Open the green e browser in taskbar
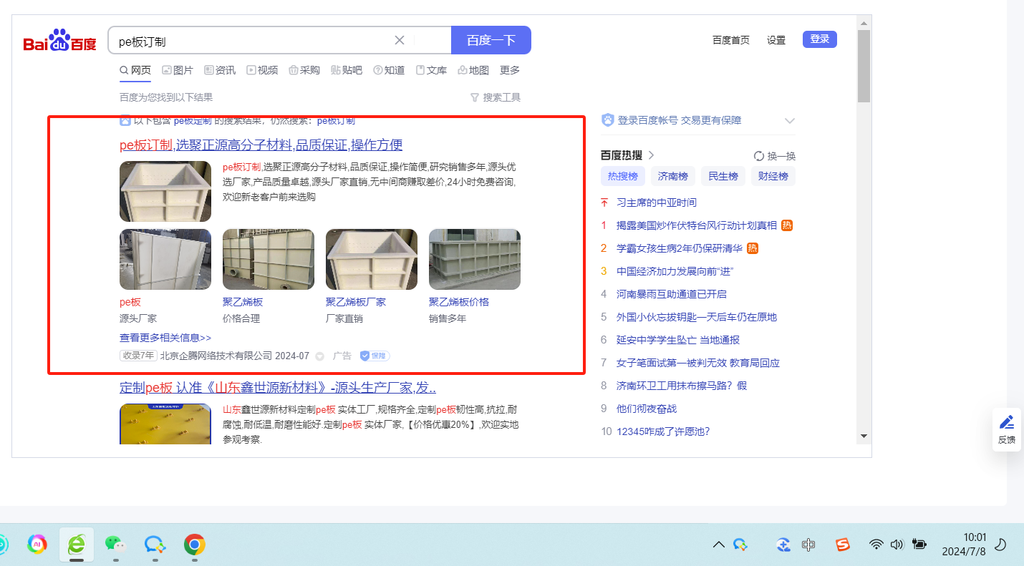Viewport: 1024px width, 566px height. click(x=76, y=545)
